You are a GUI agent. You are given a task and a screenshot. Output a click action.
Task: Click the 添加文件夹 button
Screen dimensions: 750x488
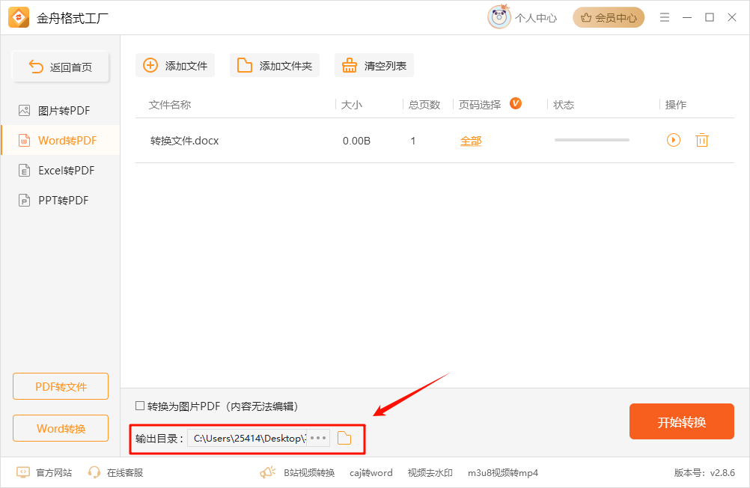pos(275,66)
